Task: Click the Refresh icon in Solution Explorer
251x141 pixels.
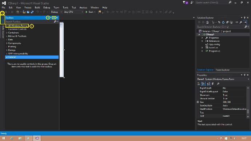Action: coord(223,23)
